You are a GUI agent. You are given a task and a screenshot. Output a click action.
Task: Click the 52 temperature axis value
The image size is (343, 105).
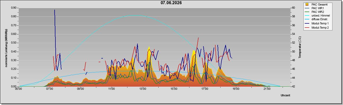tap(294, 43)
